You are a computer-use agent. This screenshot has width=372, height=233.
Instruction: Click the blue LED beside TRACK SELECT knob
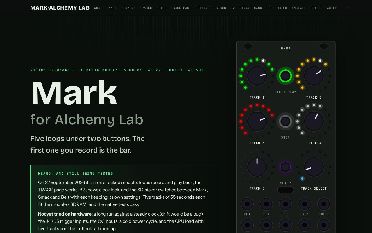pyautogui.click(x=302, y=179)
